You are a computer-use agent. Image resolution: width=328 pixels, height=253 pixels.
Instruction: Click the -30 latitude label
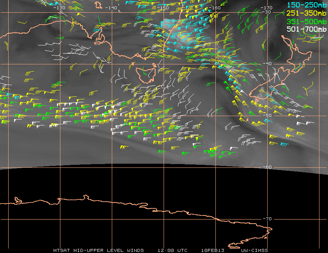point(266,12)
